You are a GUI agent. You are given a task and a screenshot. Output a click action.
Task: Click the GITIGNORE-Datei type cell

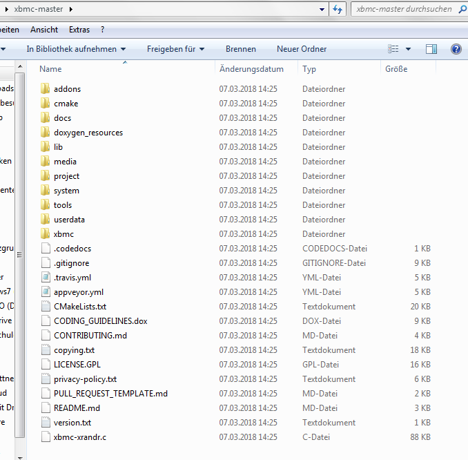334,263
